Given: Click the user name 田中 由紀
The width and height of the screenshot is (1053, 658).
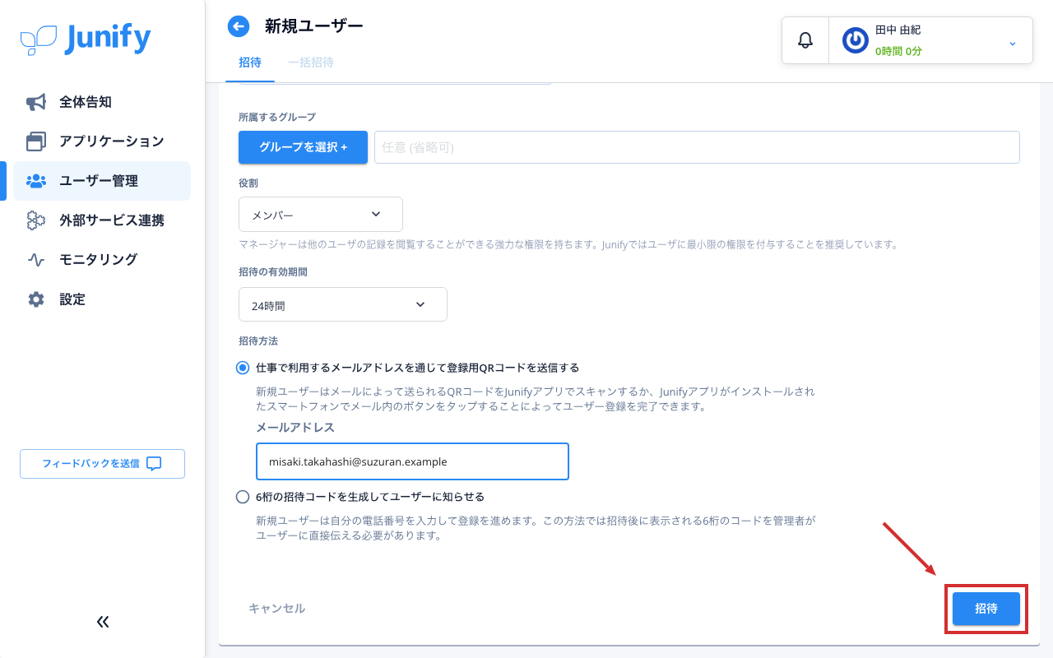Looking at the screenshot, I should tap(898, 30).
